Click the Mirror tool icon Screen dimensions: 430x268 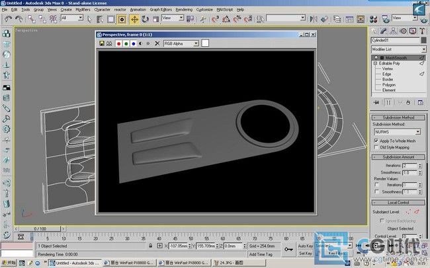[x=314, y=19]
